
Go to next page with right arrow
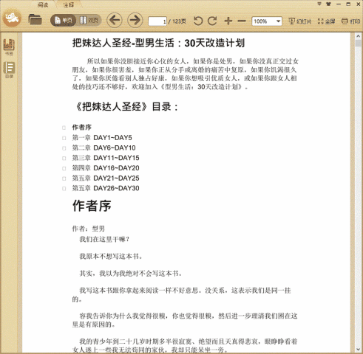135,21
